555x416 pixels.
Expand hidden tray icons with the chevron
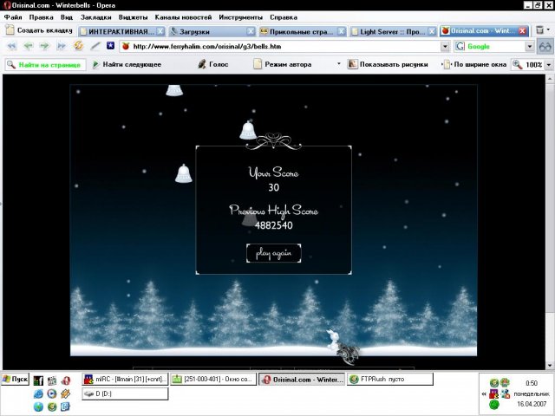tap(484, 393)
